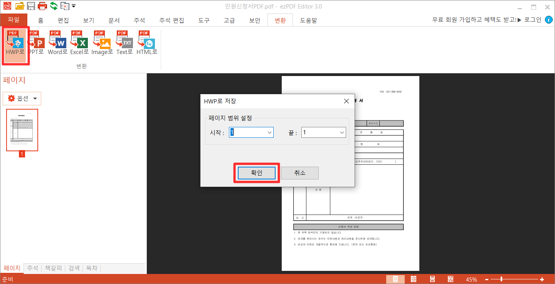Open the 끝 page dropdown
This screenshot has height=284, width=555.
[342, 132]
